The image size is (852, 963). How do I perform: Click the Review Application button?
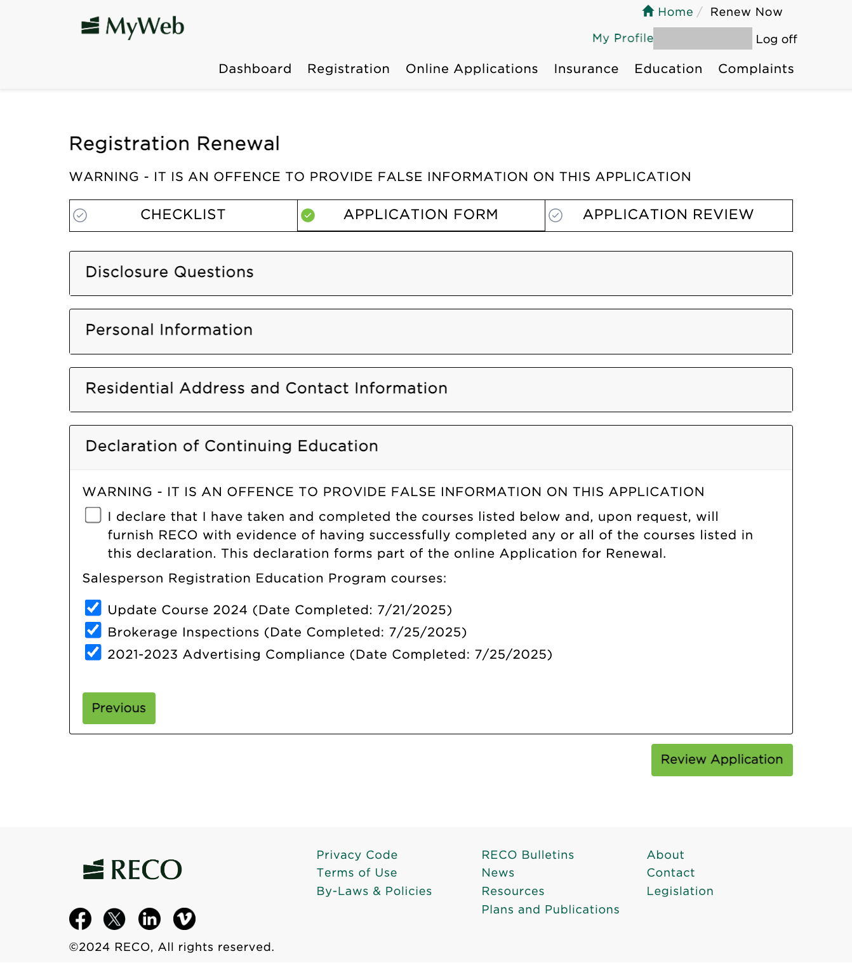pos(721,760)
